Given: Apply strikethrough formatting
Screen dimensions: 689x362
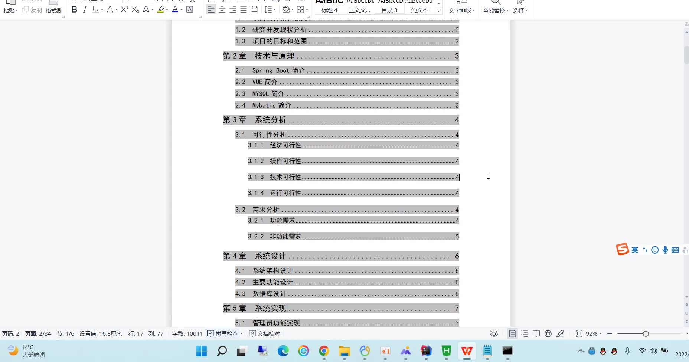Looking at the screenshot, I should 110,10.
